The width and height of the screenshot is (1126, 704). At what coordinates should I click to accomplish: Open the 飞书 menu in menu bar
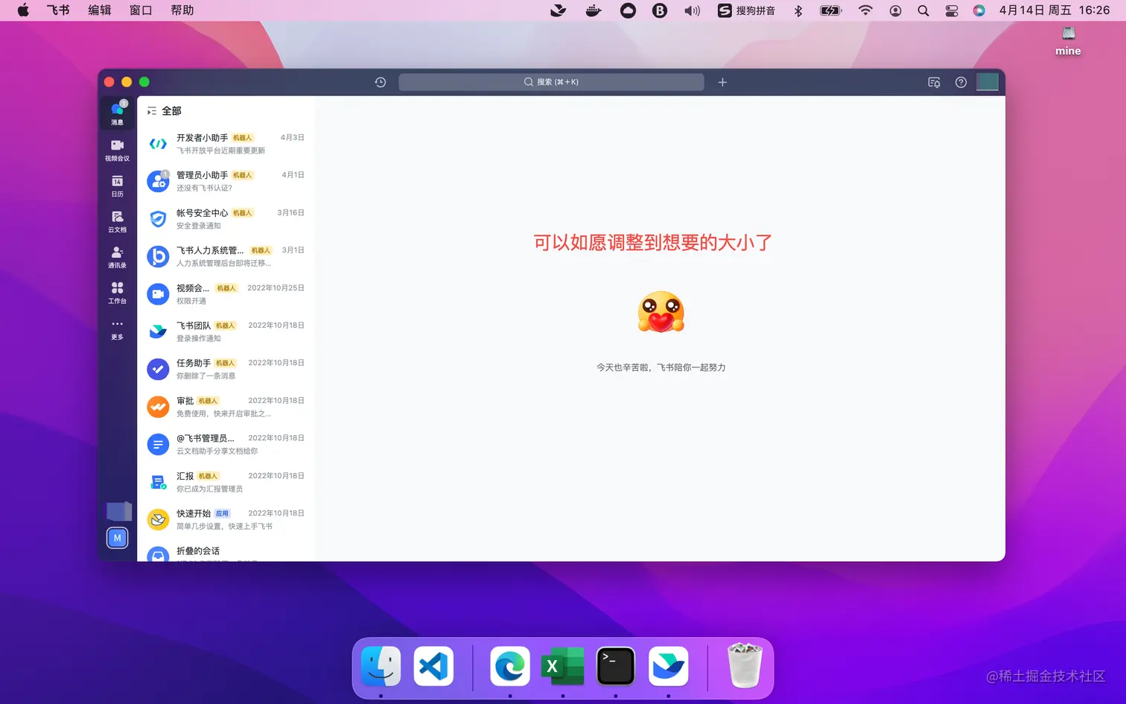pos(58,10)
